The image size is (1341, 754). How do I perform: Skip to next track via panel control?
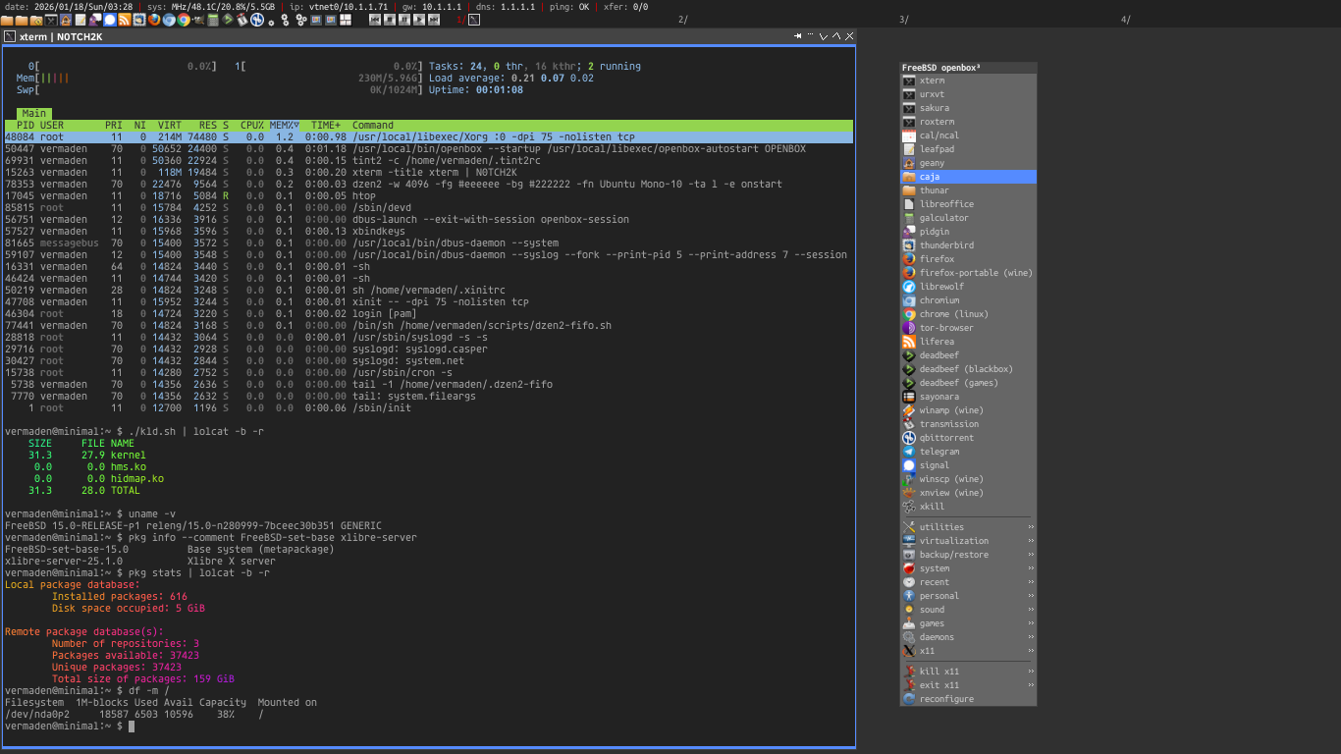click(x=435, y=19)
